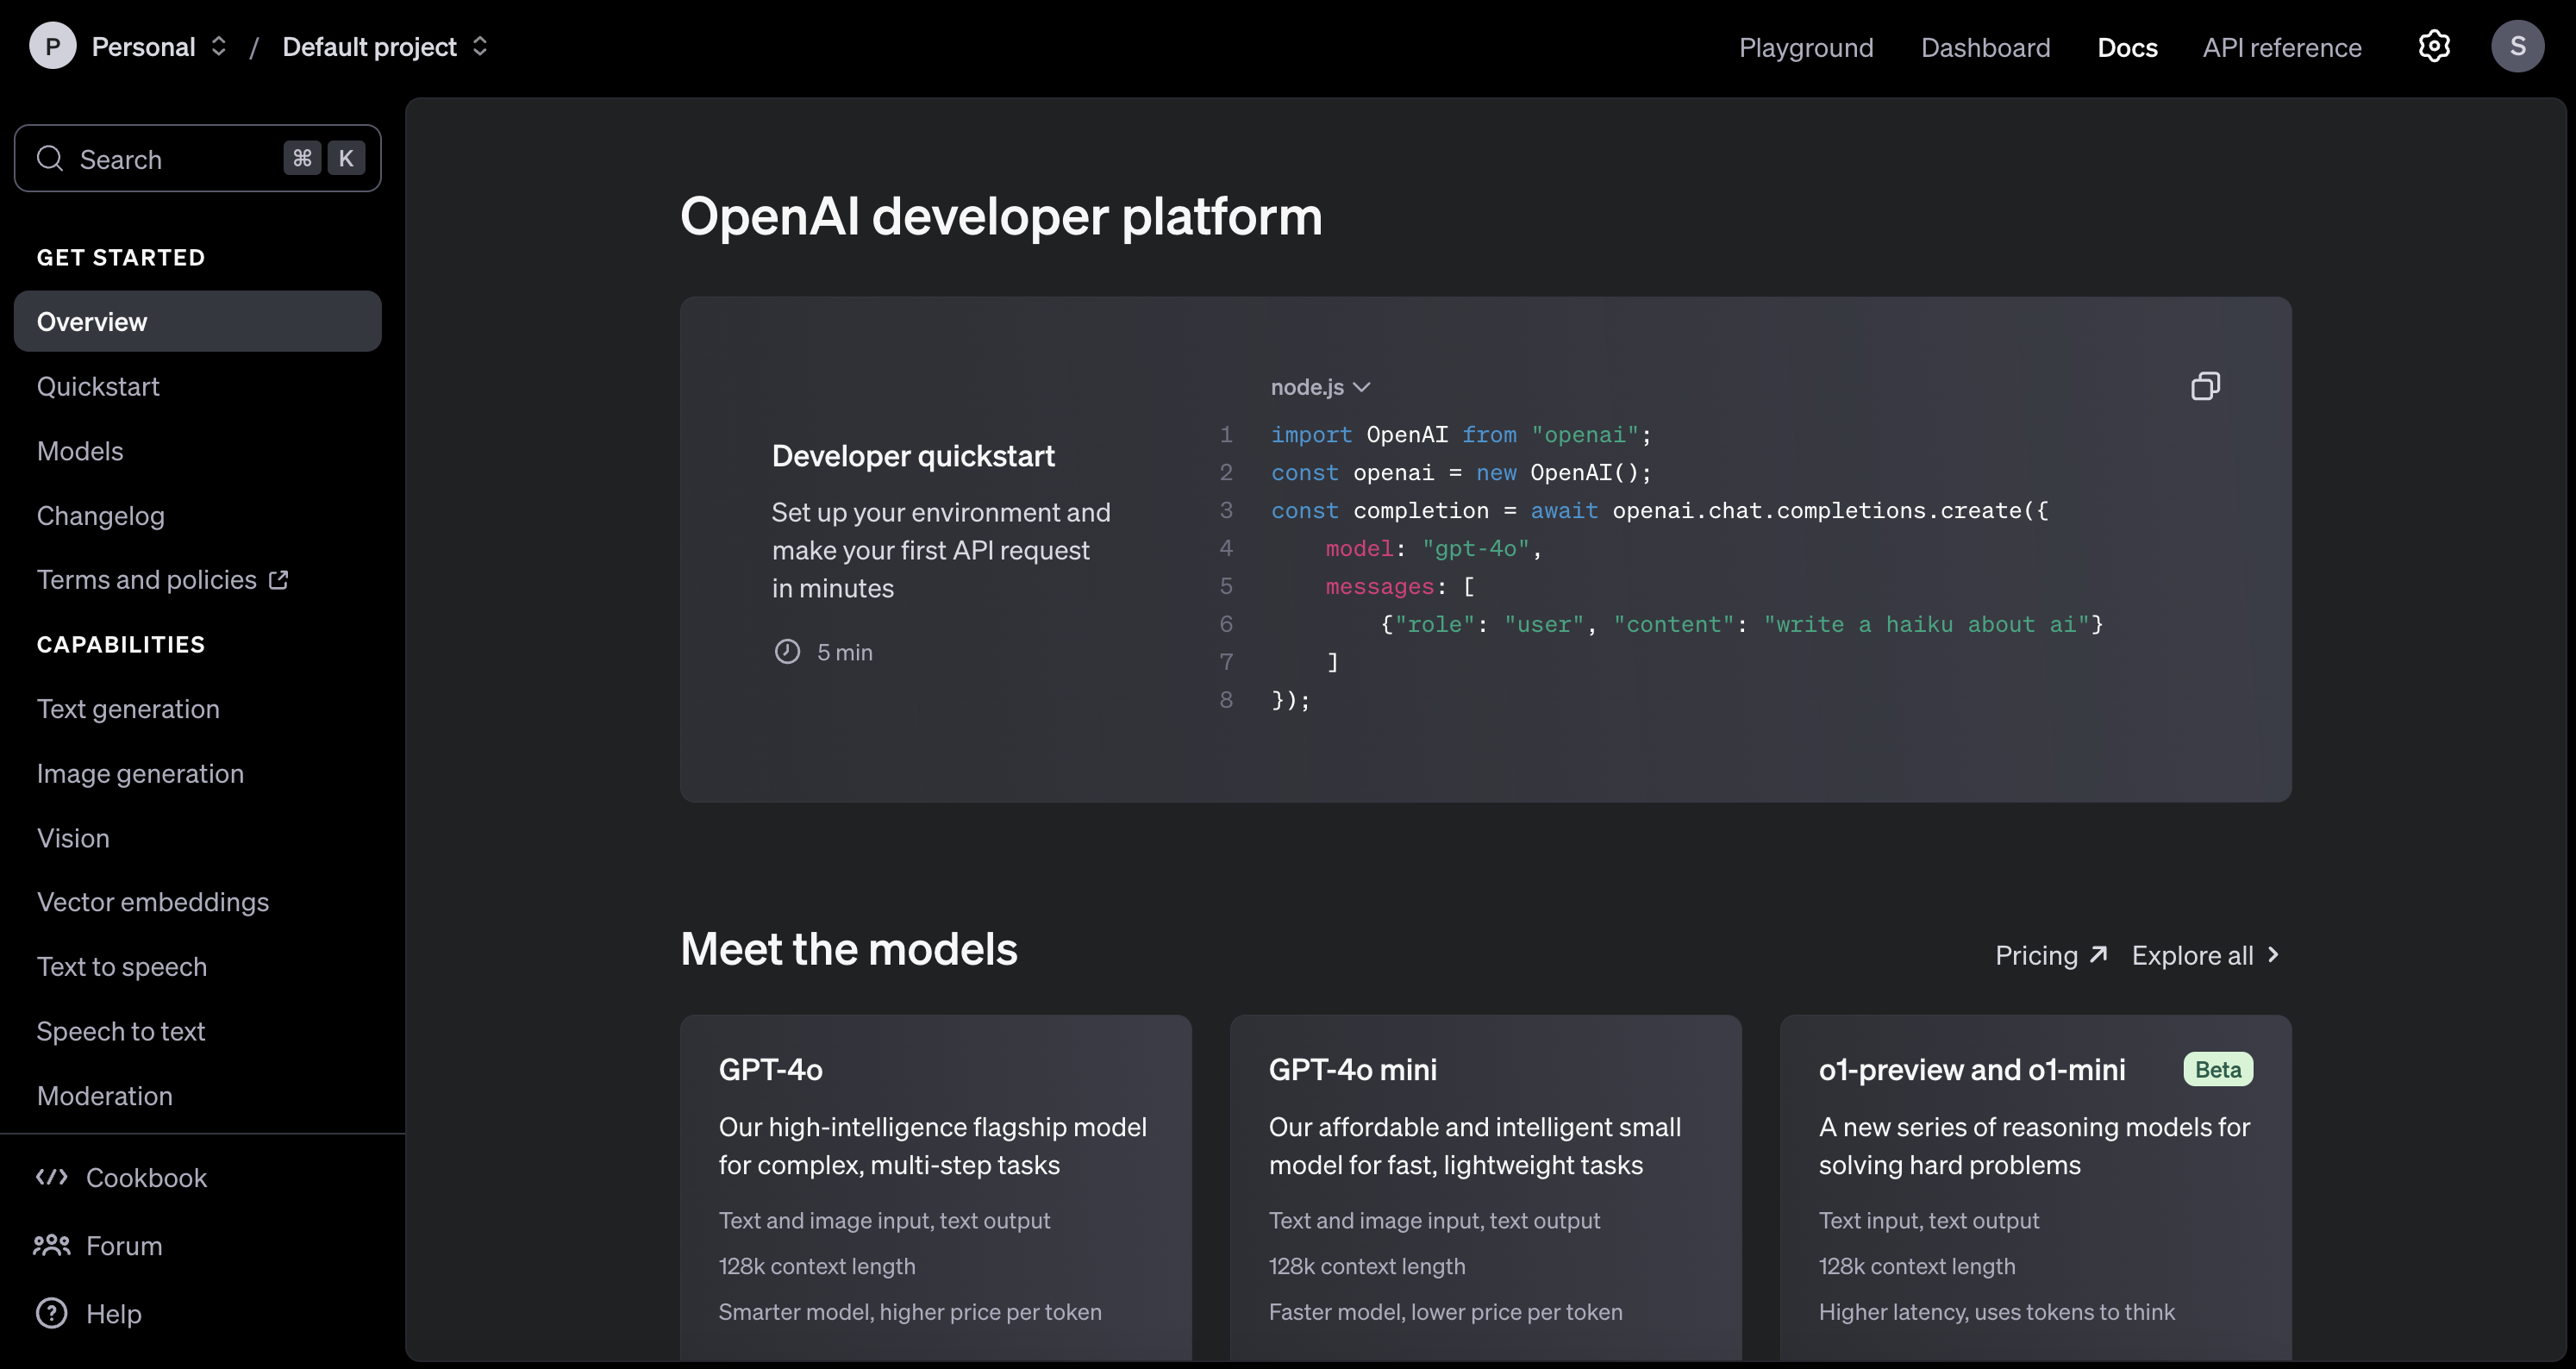
Task: Click "Smarter model, higher price per token" text
Action: (x=910, y=1312)
